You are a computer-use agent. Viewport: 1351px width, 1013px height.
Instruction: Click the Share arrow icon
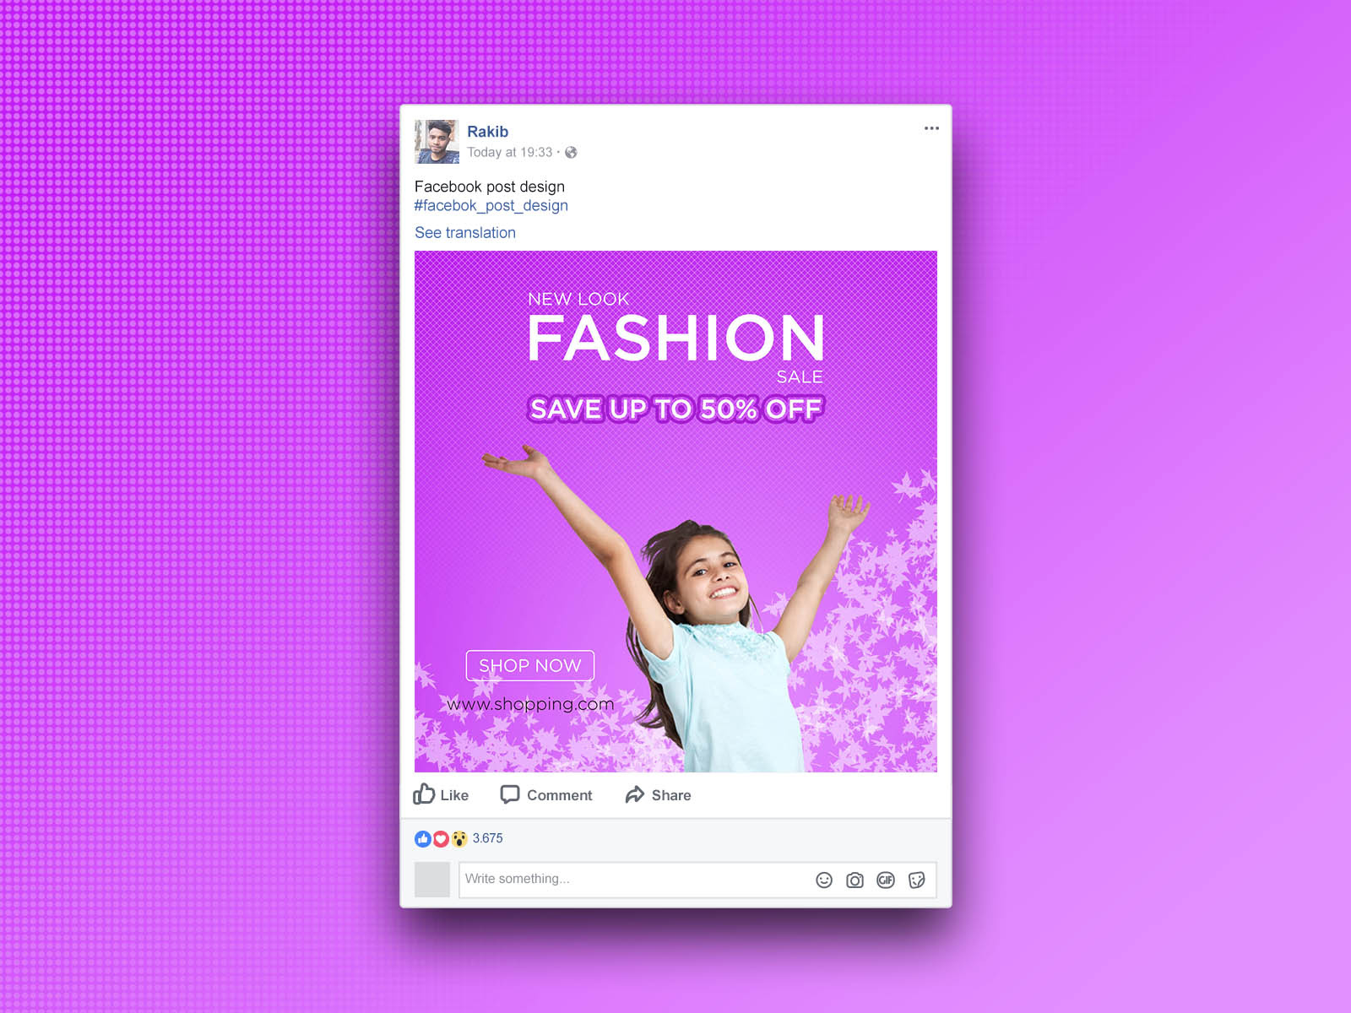[x=635, y=794]
